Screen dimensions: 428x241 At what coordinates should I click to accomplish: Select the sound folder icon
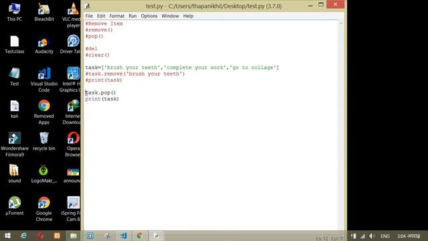15,174
